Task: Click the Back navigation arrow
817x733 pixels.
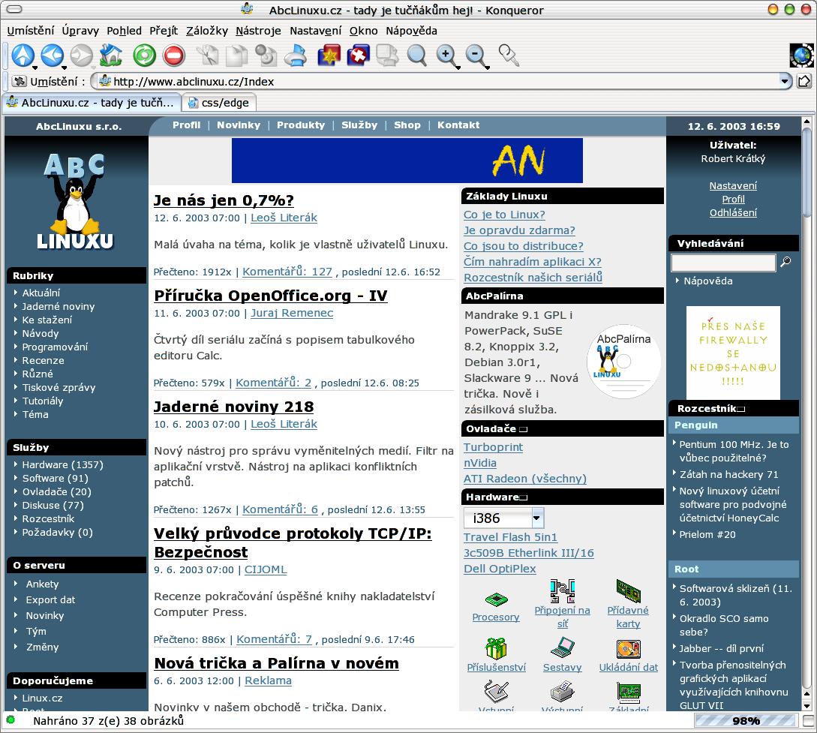Action: click(52, 56)
